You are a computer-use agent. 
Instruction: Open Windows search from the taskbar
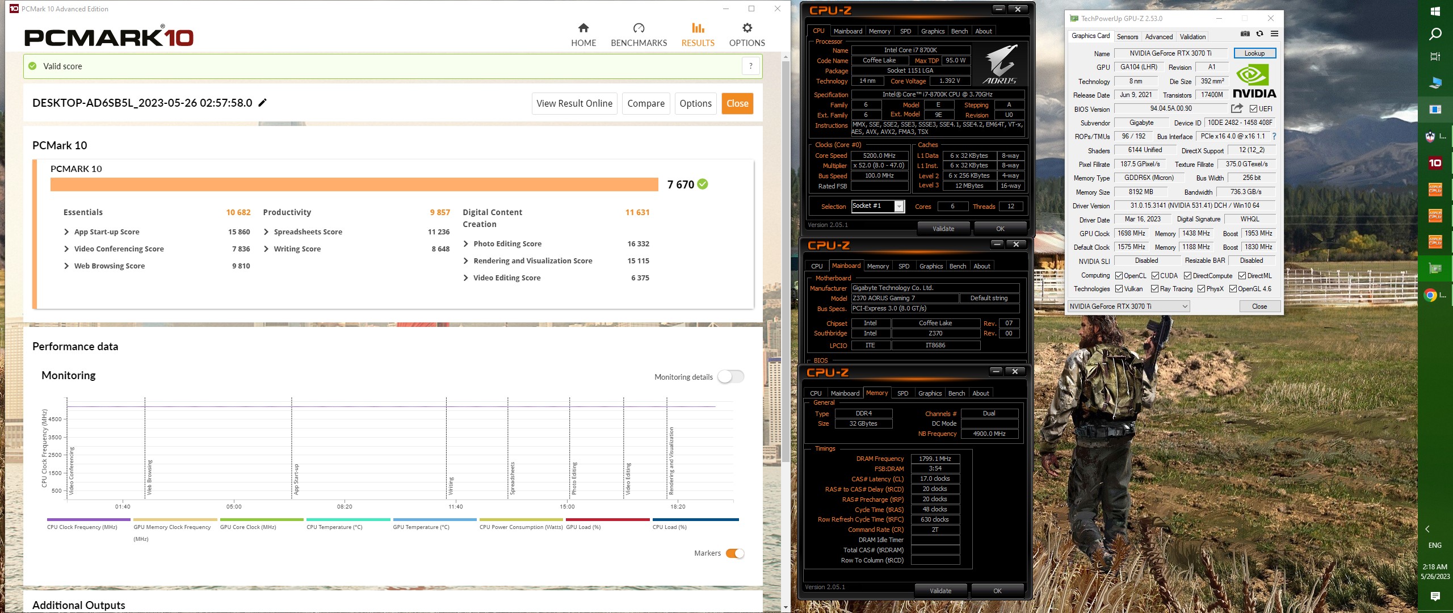[x=1435, y=34]
